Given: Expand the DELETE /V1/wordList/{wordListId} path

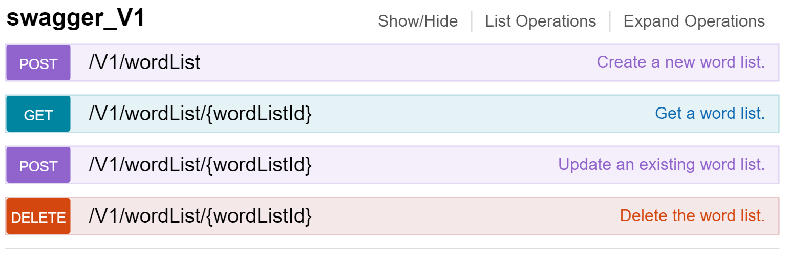Looking at the screenshot, I should click(200, 216).
